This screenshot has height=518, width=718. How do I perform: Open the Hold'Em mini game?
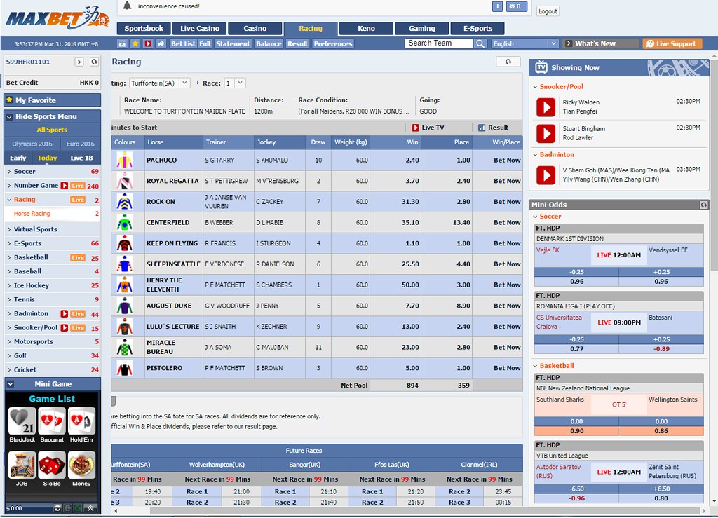pos(81,421)
